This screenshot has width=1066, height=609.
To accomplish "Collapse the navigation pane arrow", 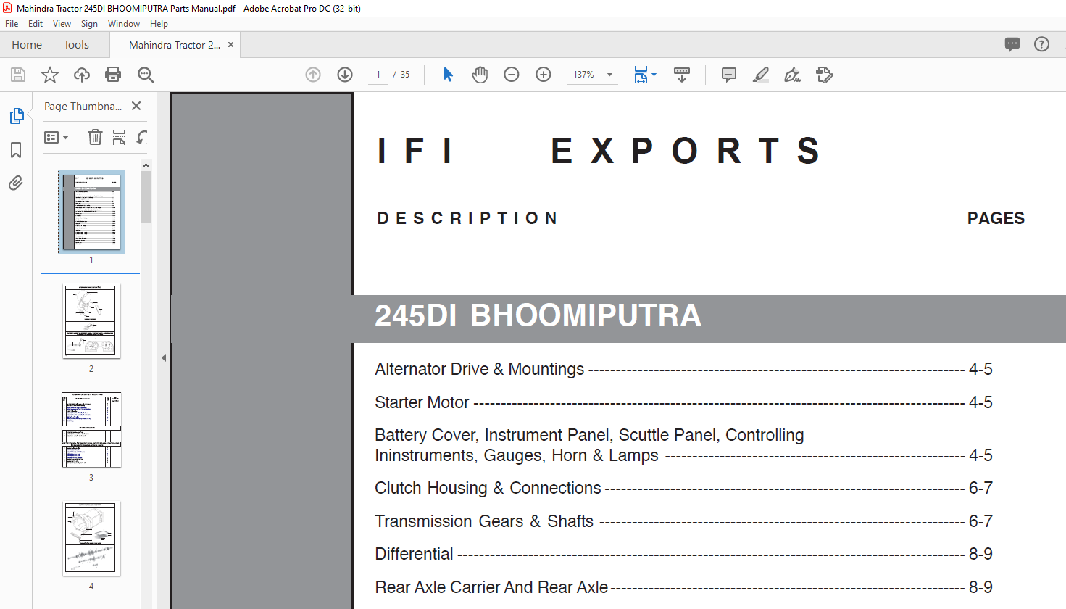I will (x=164, y=357).
